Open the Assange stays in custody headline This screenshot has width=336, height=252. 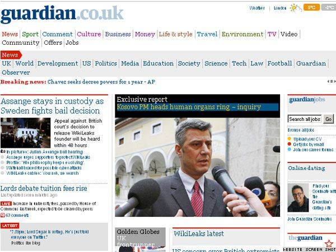click(52, 106)
